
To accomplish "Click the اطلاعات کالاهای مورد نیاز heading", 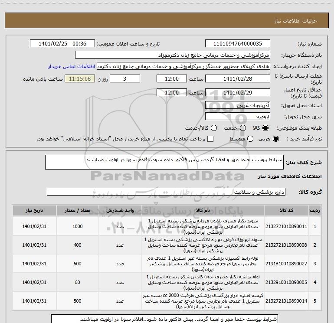I will pyautogui.click(x=289, y=176).
